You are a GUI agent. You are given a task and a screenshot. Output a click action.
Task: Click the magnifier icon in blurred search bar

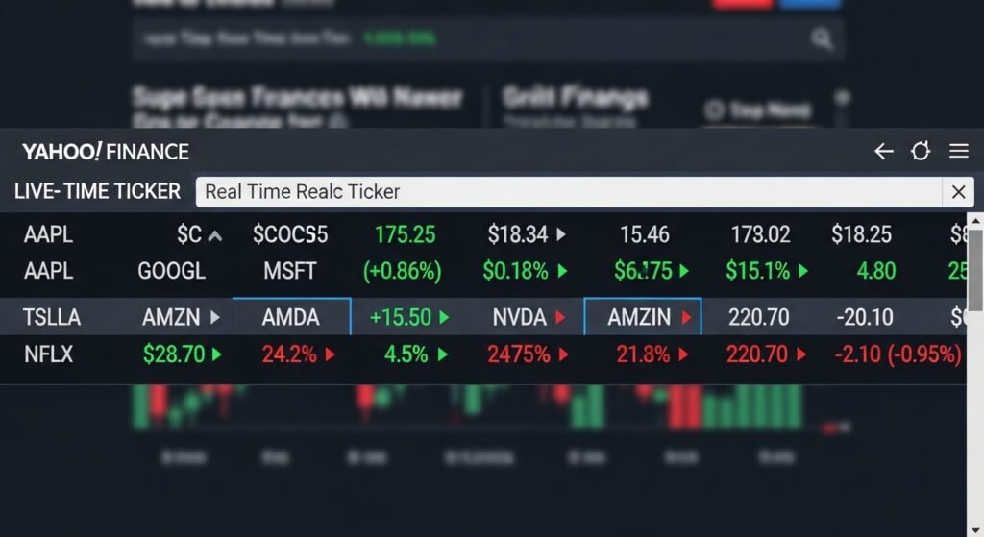click(x=822, y=38)
